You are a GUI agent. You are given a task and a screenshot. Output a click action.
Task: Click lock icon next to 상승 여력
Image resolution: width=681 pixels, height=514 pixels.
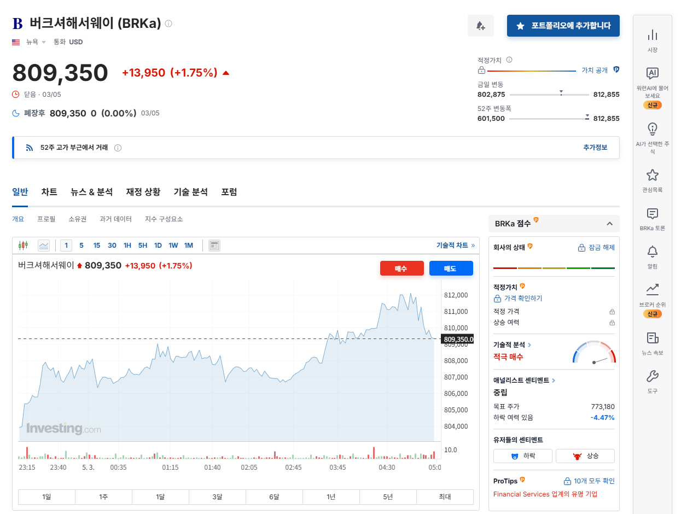click(612, 323)
